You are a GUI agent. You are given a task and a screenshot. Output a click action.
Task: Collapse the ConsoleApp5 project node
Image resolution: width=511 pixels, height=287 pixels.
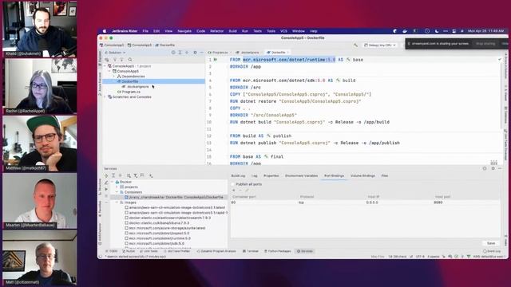click(x=109, y=71)
